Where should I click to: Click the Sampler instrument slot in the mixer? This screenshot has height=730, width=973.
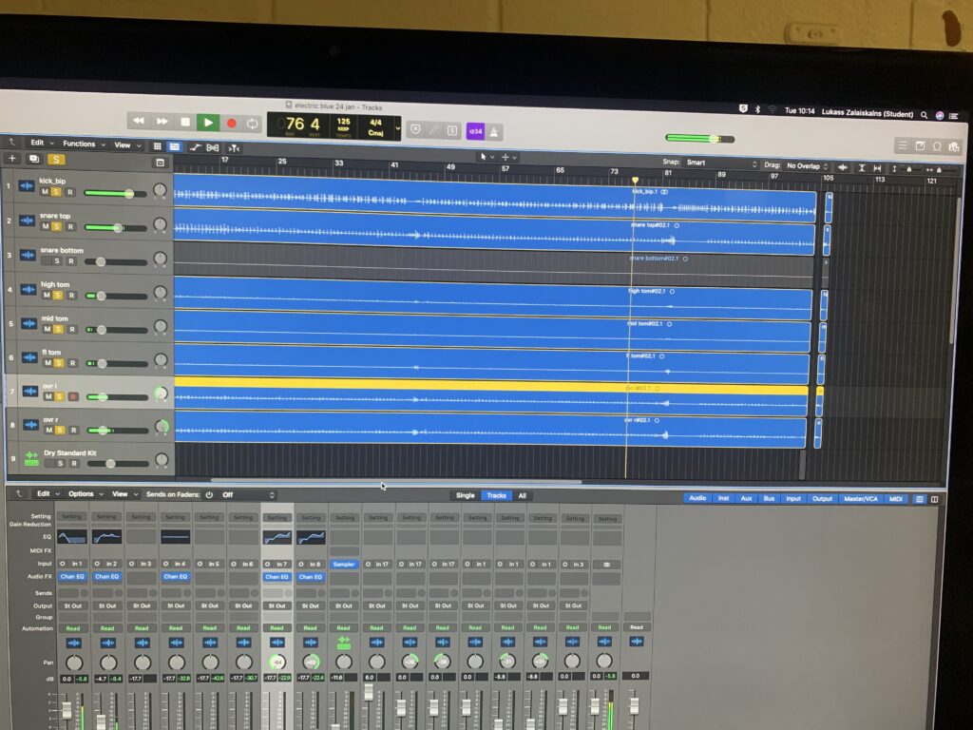tap(344, 565)
